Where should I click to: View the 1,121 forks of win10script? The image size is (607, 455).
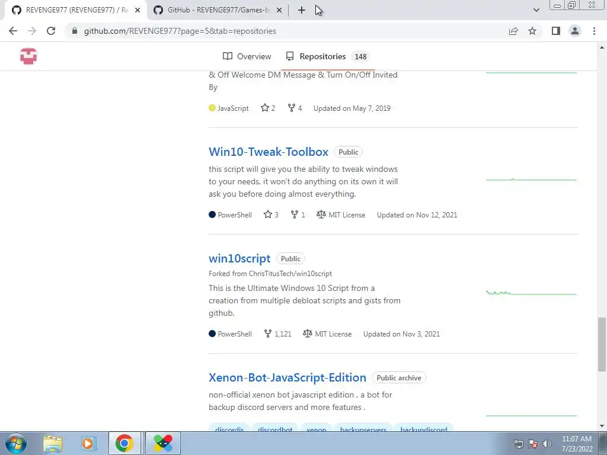(277, 334)
